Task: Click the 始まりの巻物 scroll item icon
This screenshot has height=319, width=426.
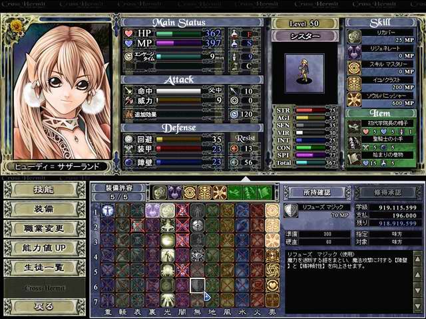Action: [354, 156]
